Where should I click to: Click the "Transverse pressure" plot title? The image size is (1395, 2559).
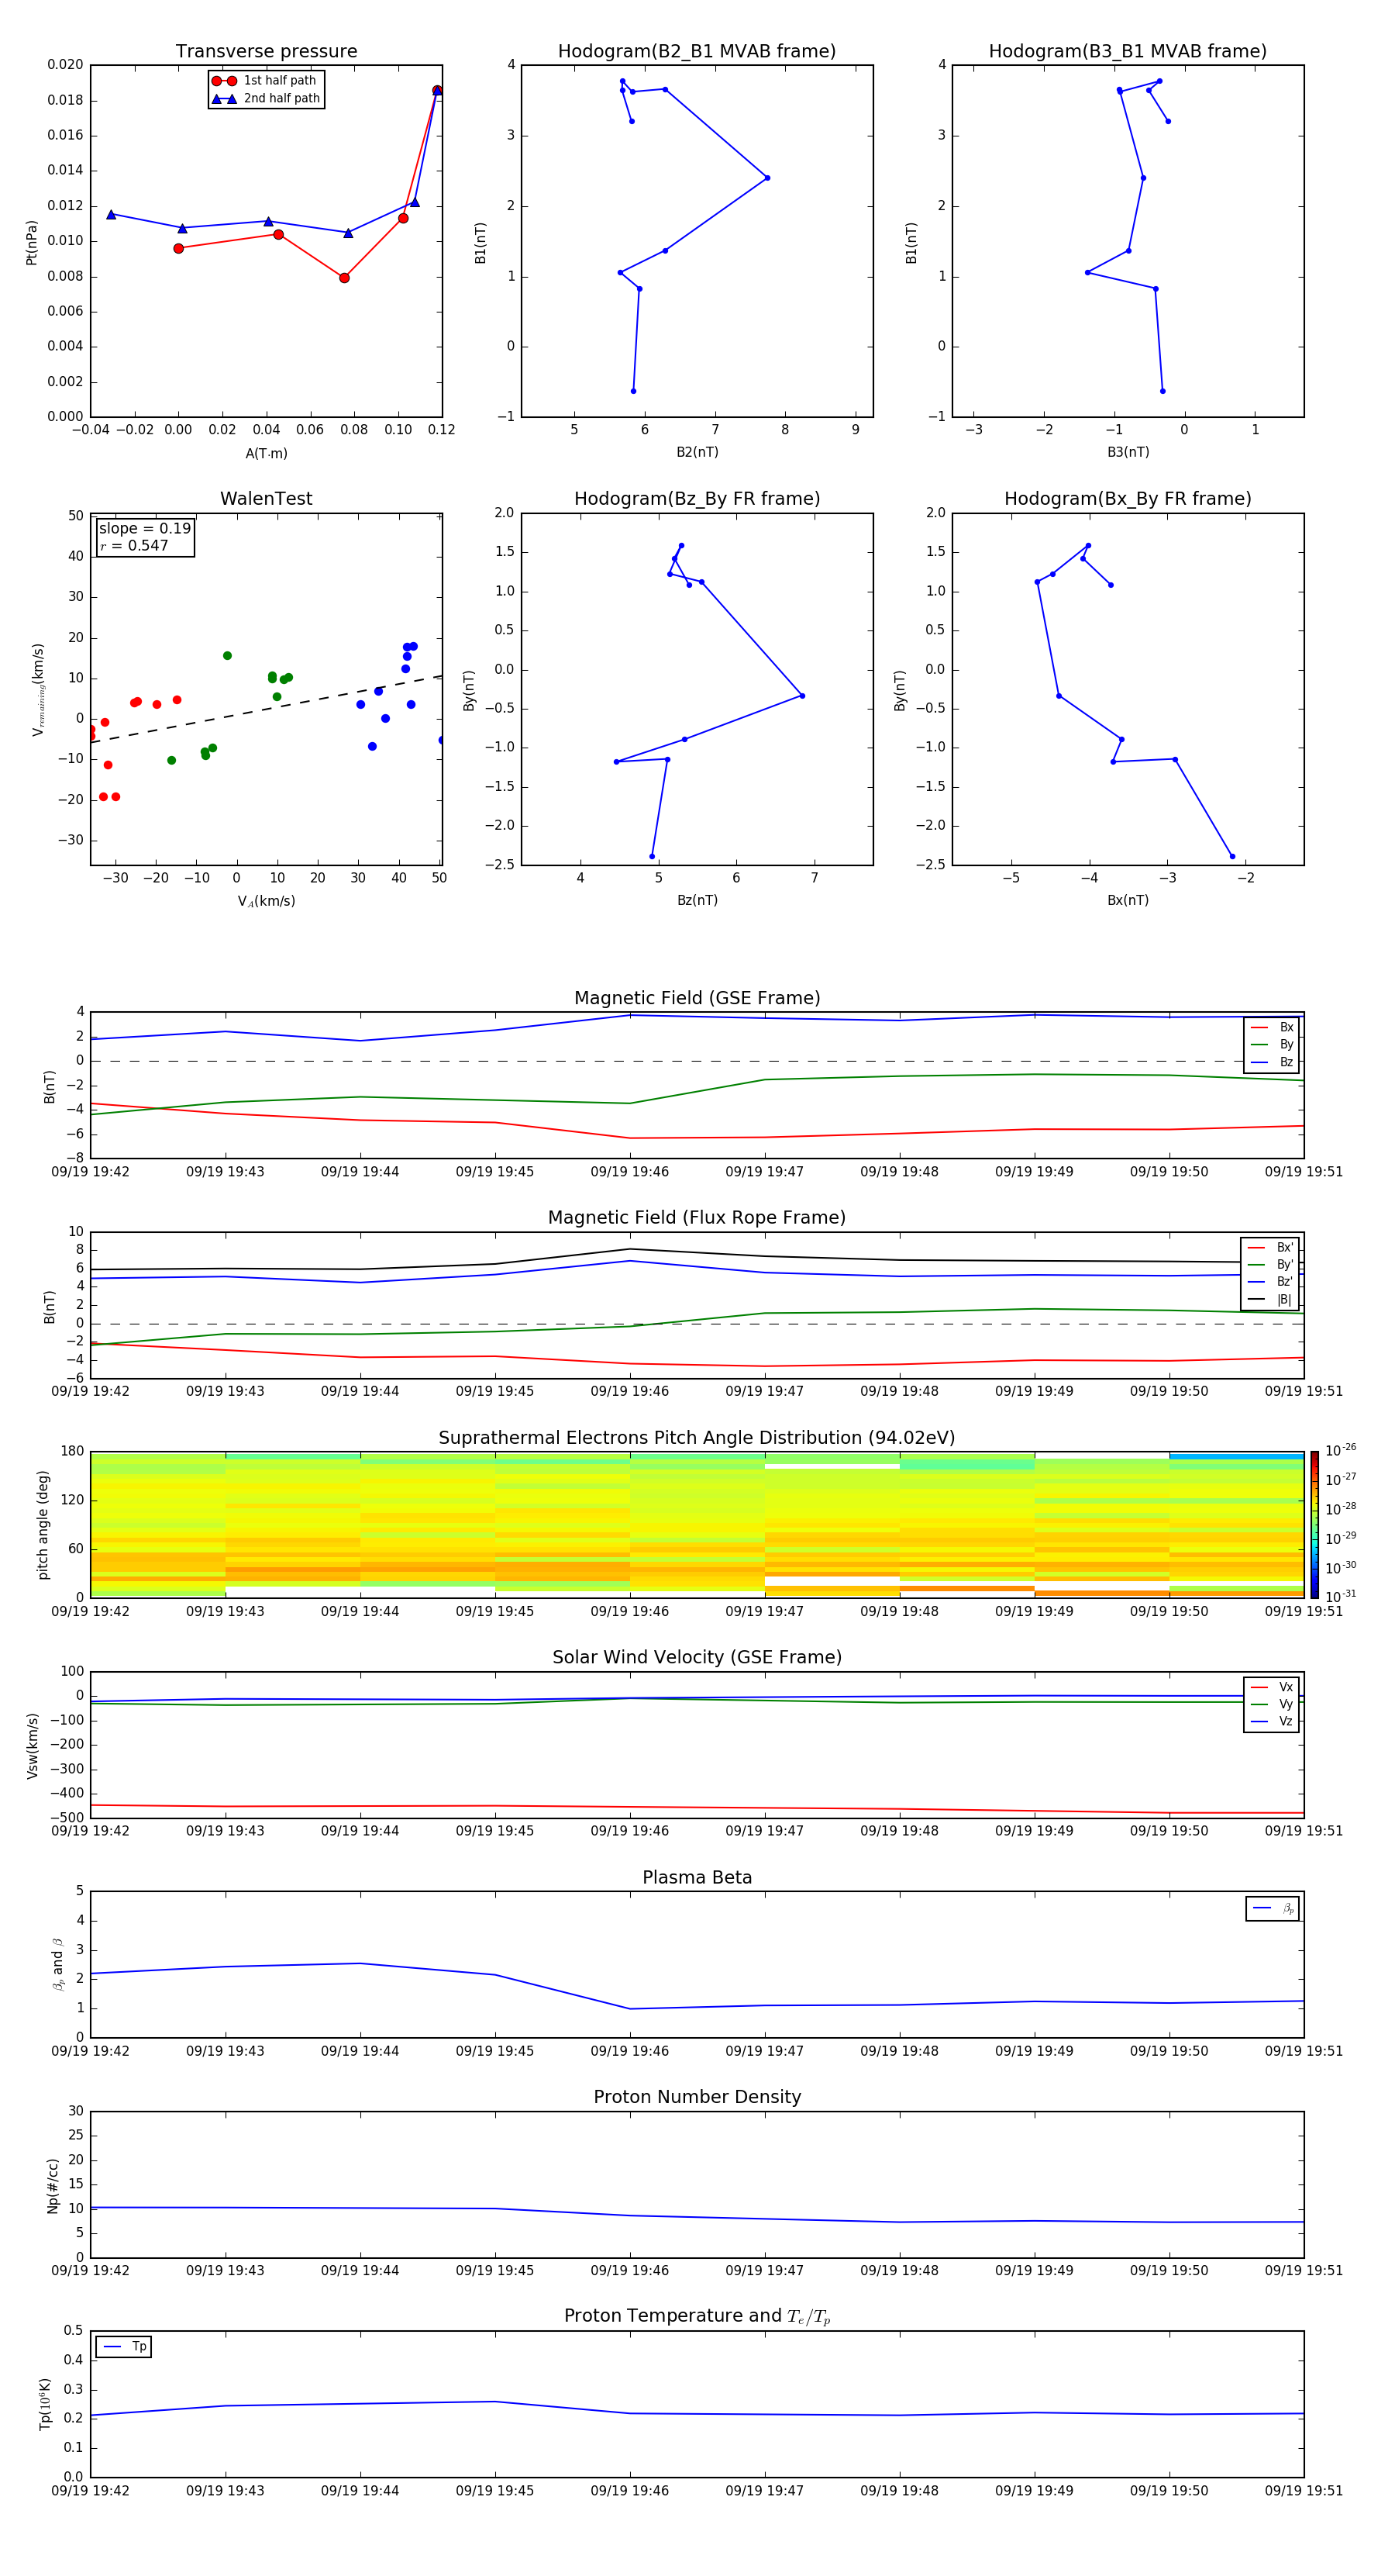[266, 52]
